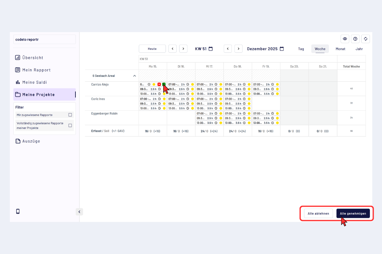Viewport: 382px width, 254px height.
Task: Click the red reject icon for Carrizo Alejo
Action: click(159, 84)
